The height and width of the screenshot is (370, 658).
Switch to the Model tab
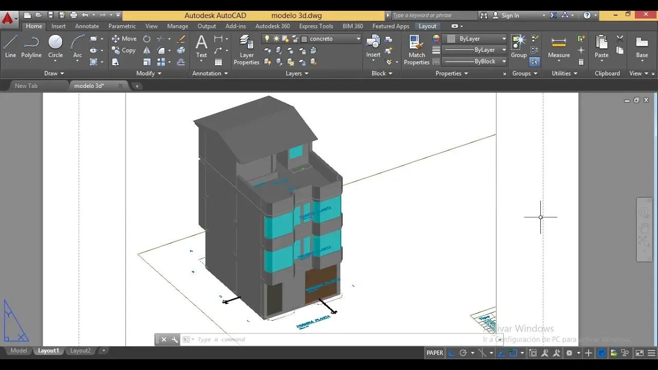(x=19, y=350)
